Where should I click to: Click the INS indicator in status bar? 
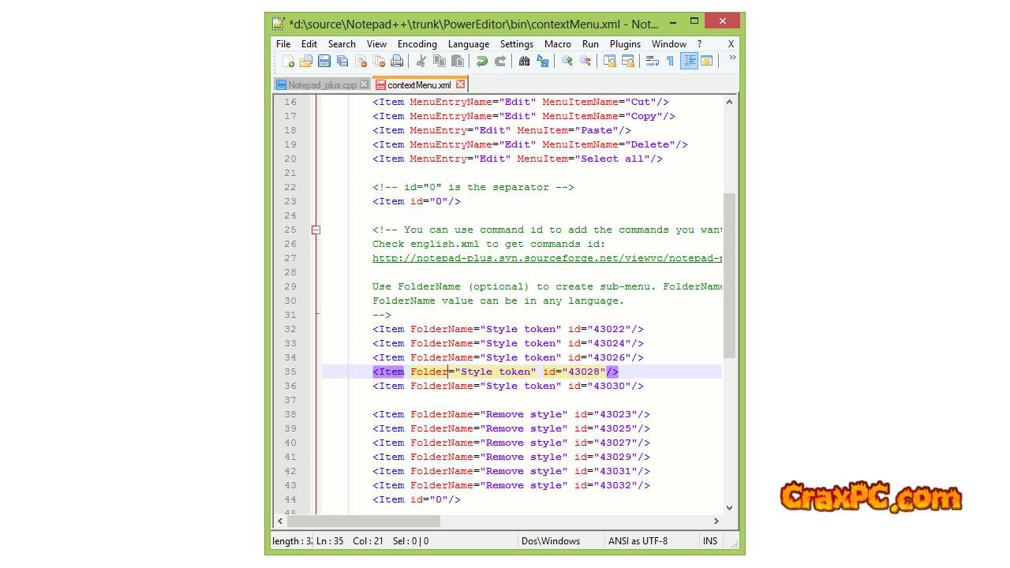pos(710,541)
